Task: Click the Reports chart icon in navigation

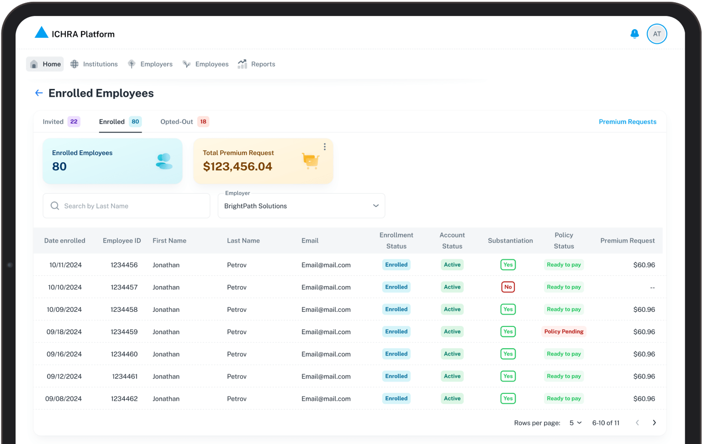Action: pyautogui.click(x=242, y=64)
